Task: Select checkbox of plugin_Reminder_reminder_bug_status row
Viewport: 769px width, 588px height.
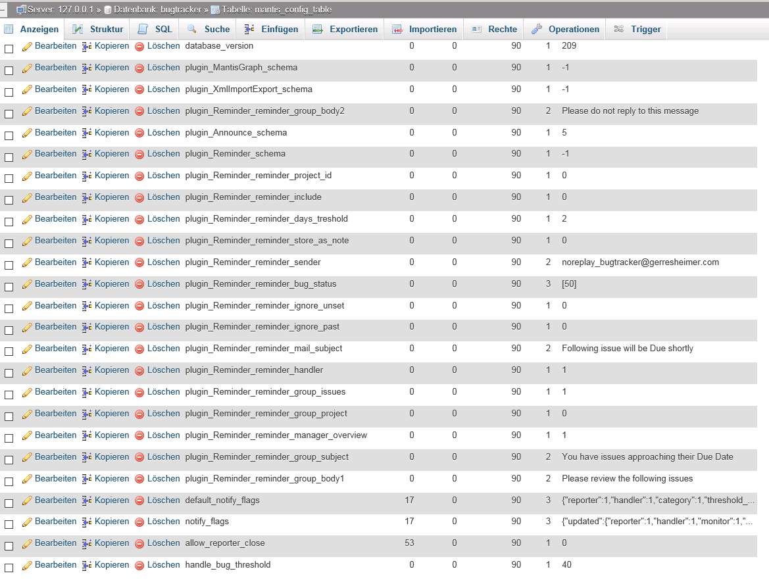Action: pos(9,287)
